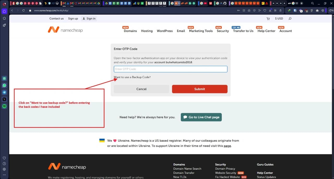This screenshot has height=179, width=334.
Task: Open Spotify in the Opera sidebar
Action: click(x=4, y=106)
